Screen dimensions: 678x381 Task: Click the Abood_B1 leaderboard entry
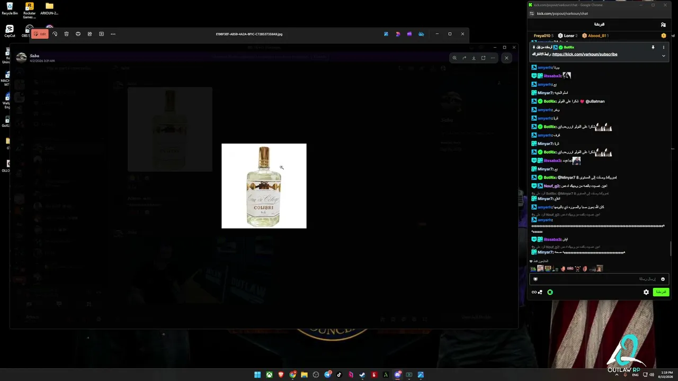[x=594, y=35]
